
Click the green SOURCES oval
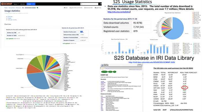(104, 72)
